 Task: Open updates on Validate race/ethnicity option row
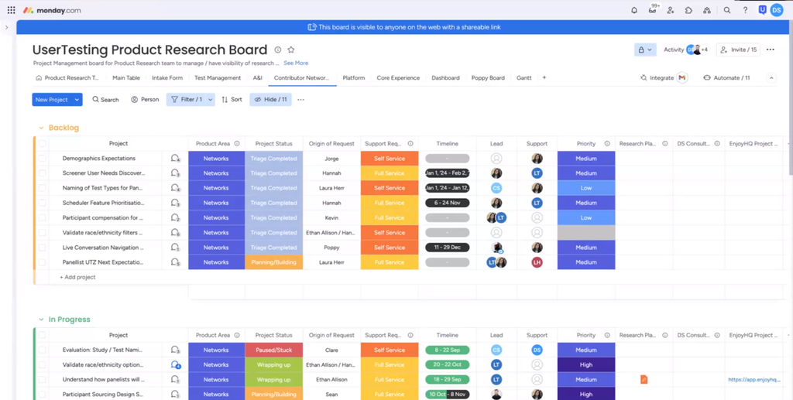pos(176,364)
